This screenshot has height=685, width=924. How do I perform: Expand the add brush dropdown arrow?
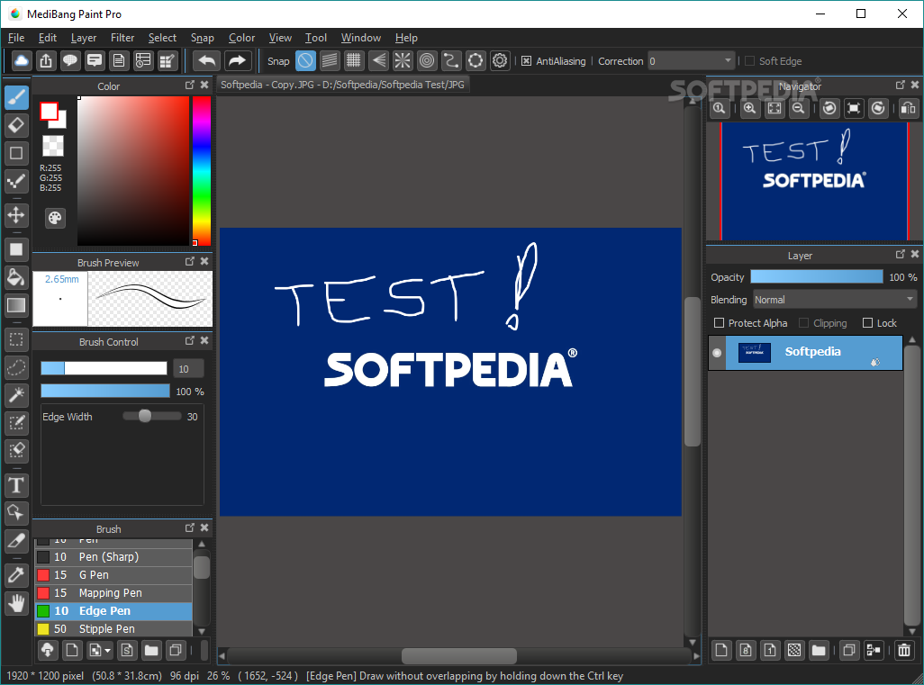coord(107,651)
